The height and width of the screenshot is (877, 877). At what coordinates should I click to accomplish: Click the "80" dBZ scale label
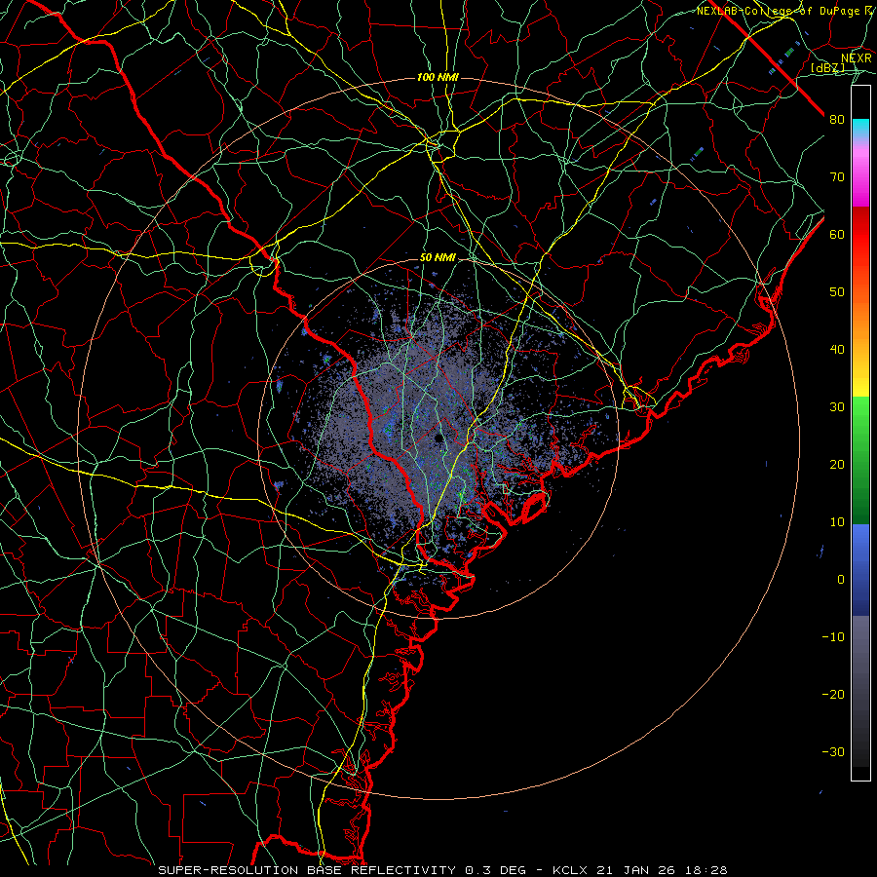click(x=837, y=120)
